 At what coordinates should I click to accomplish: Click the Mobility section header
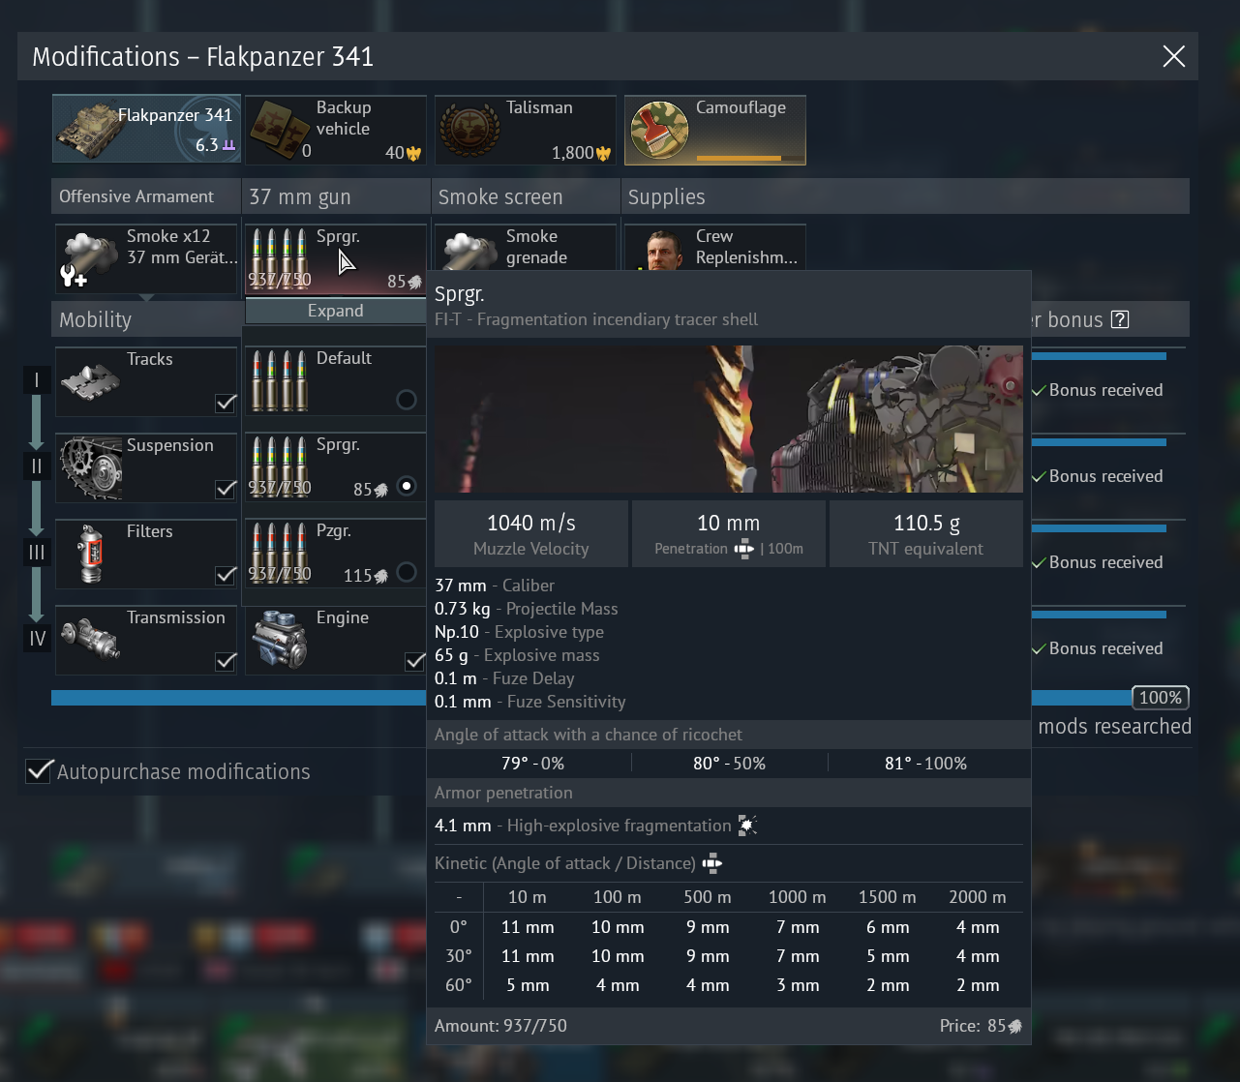(x=147, y=319)
